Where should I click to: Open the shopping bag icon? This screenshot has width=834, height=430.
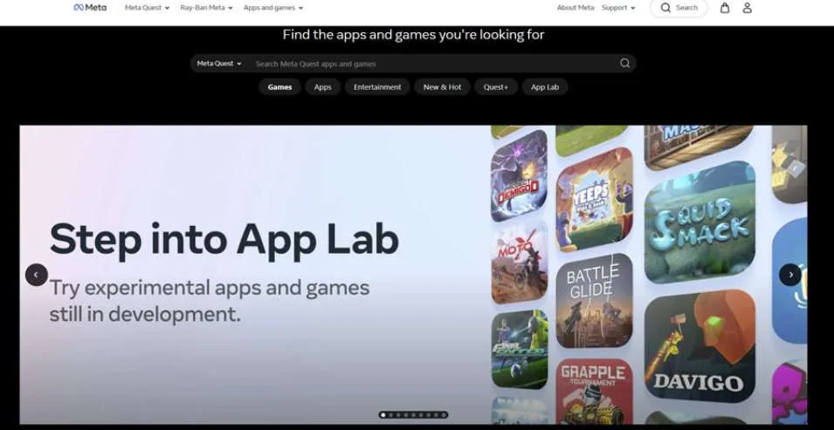(725, 8)
